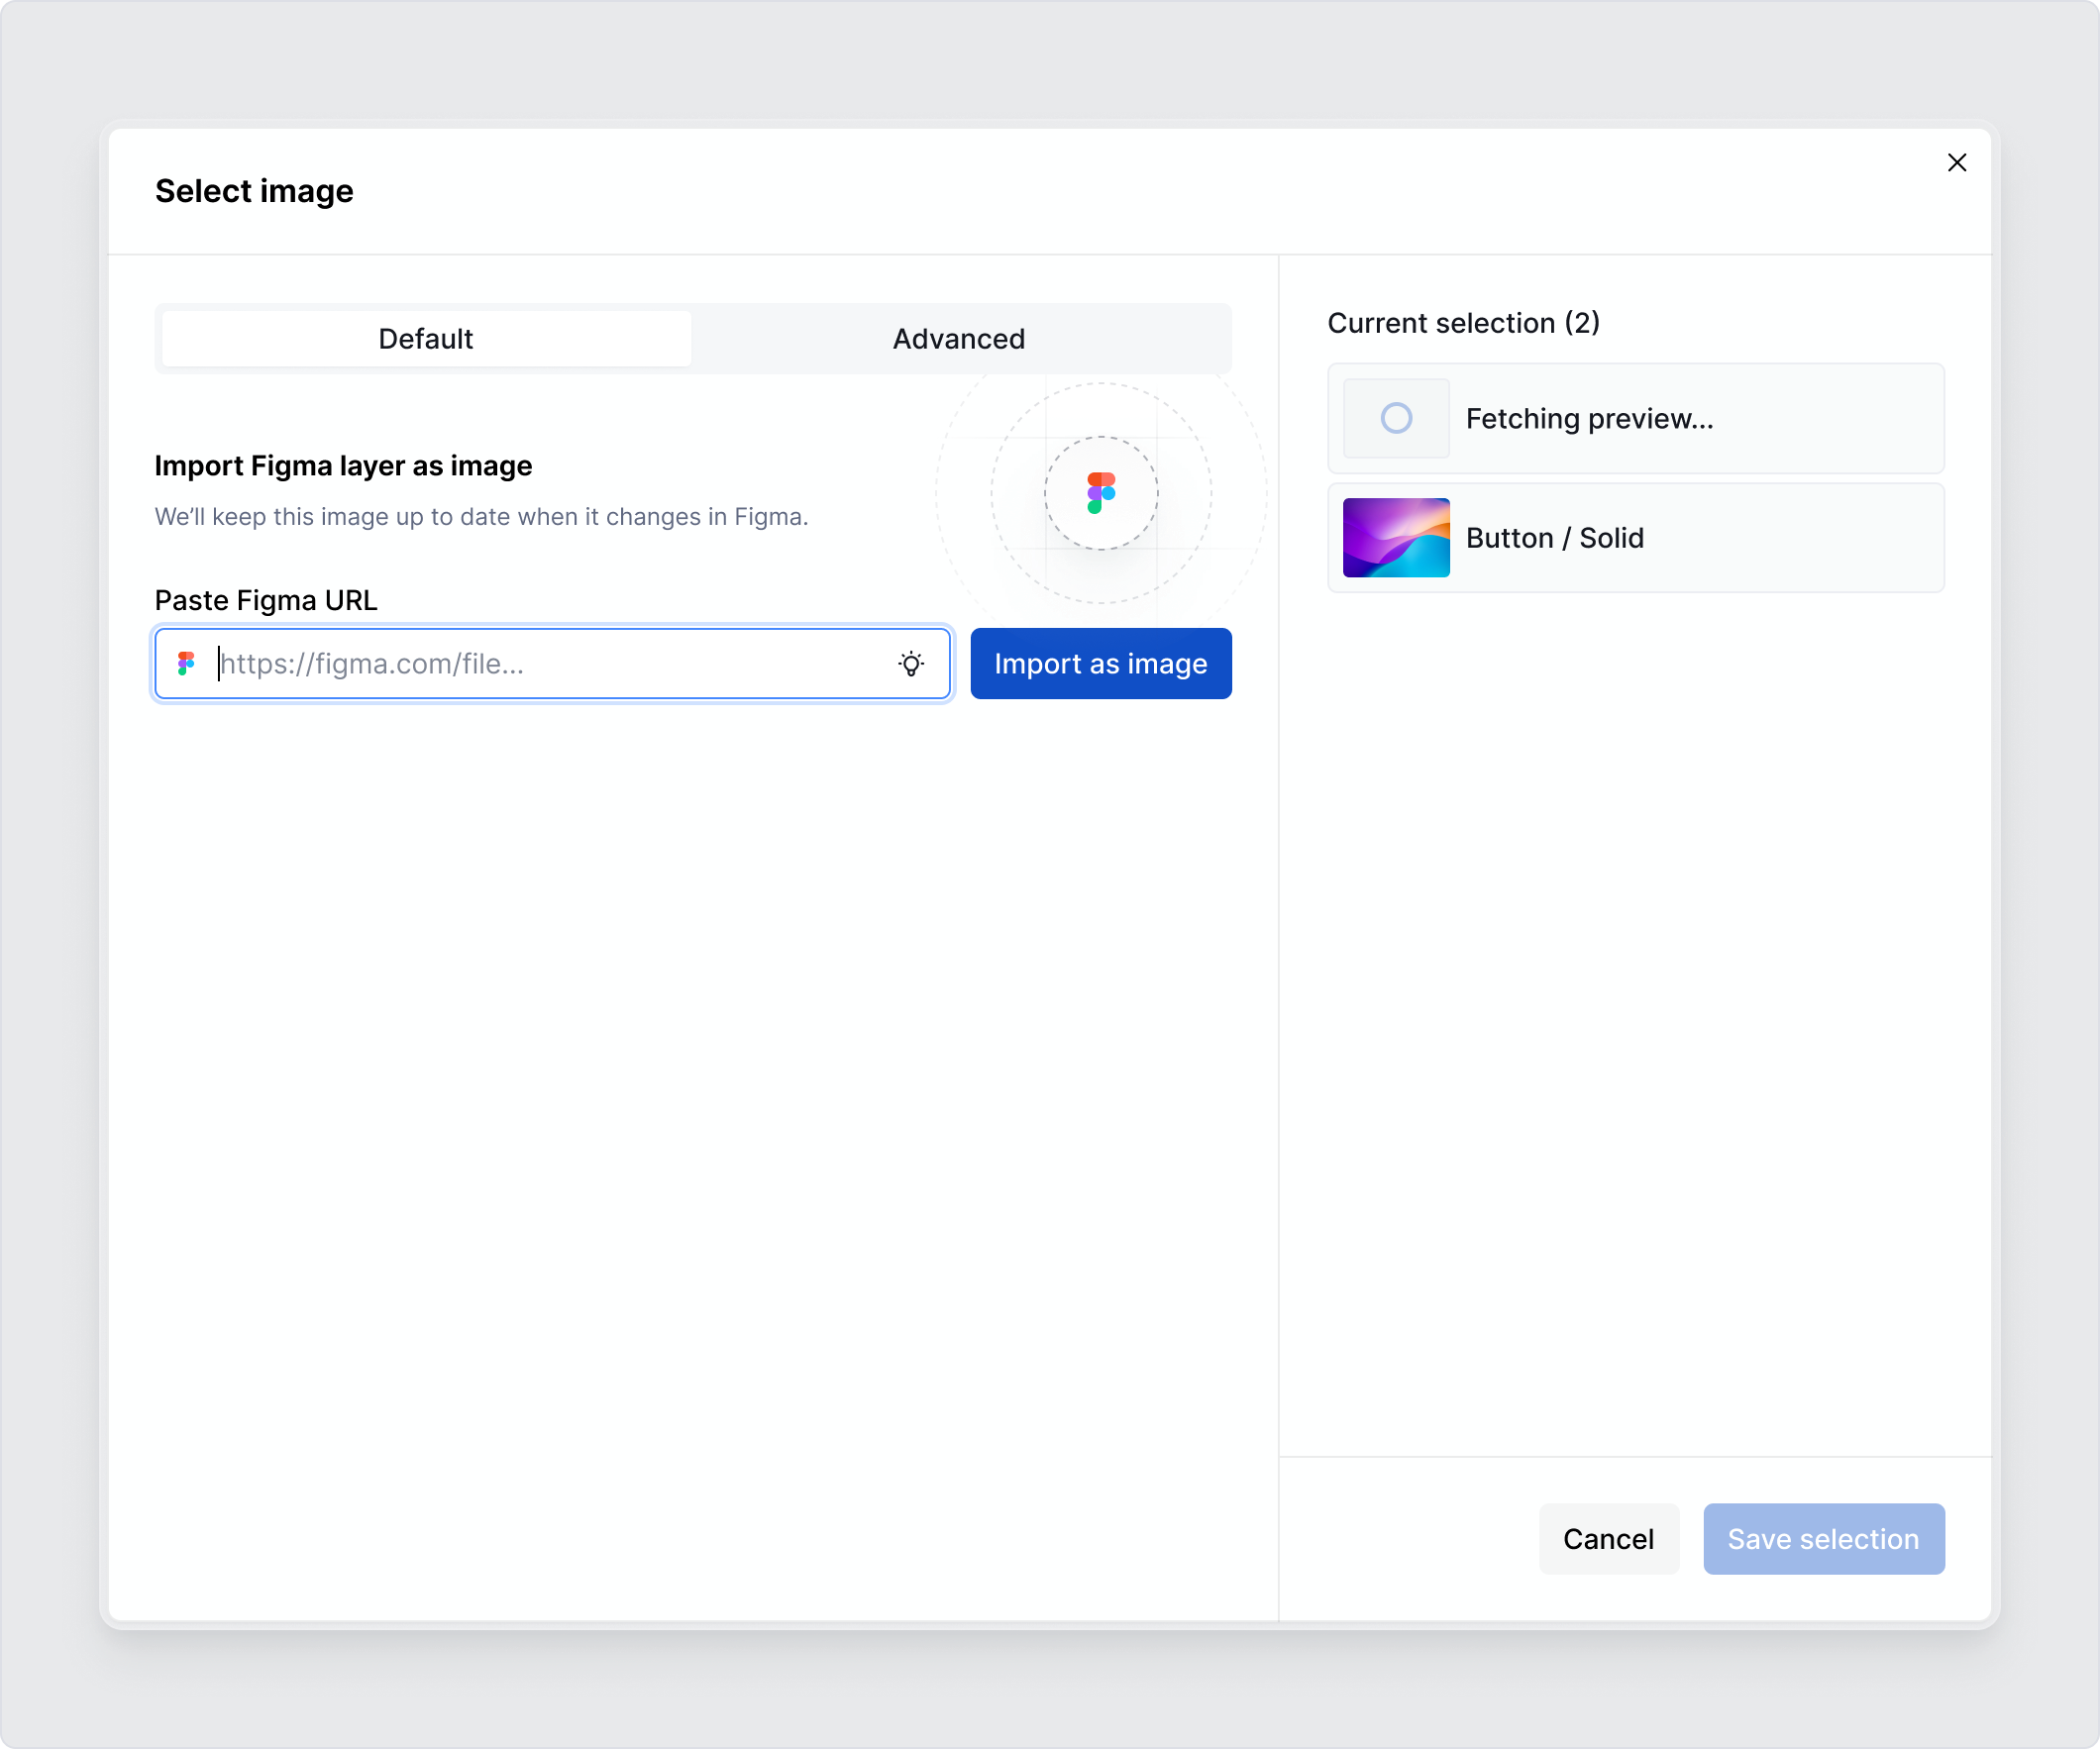The height and width of the screenshot is (1749, 2100).
Task: Save the current selection
Action: (1822, 1539)
